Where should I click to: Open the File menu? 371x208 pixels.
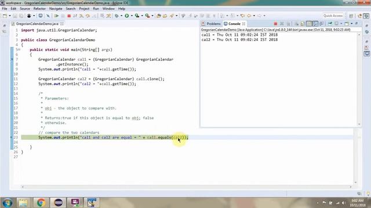[x=5, y=9]
